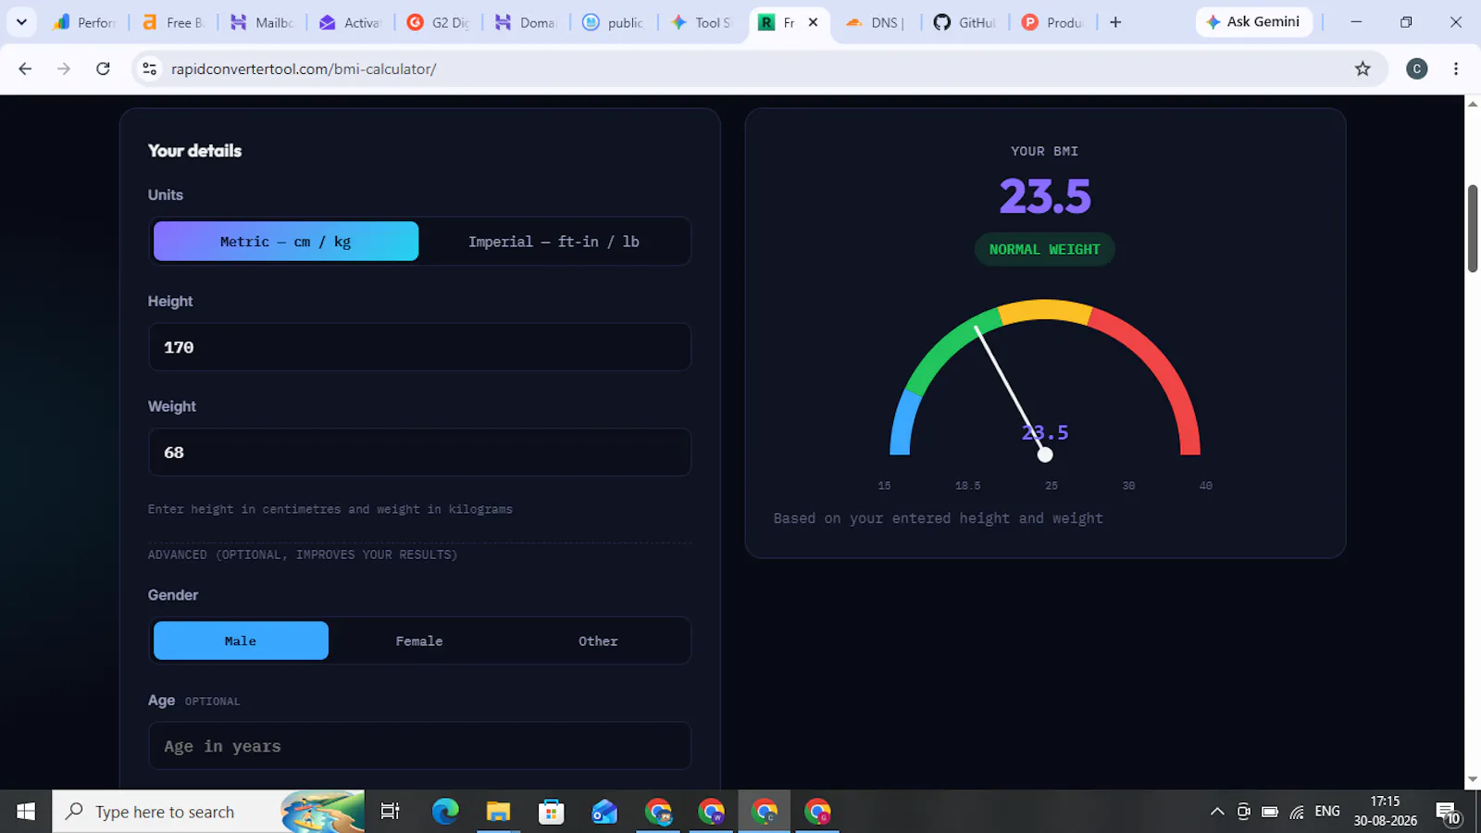This screenshot has height=833, width=1481.
Task: Switch to the public tab
Action: [x=614, y=22]
